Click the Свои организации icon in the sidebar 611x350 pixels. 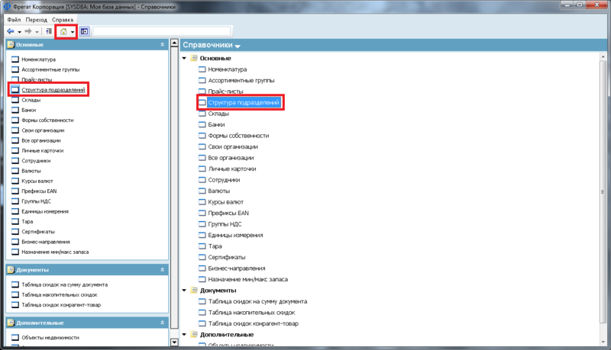pos(15,130)
